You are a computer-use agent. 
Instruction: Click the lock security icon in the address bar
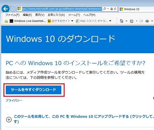pyautogui.click(x=111, y=9)
